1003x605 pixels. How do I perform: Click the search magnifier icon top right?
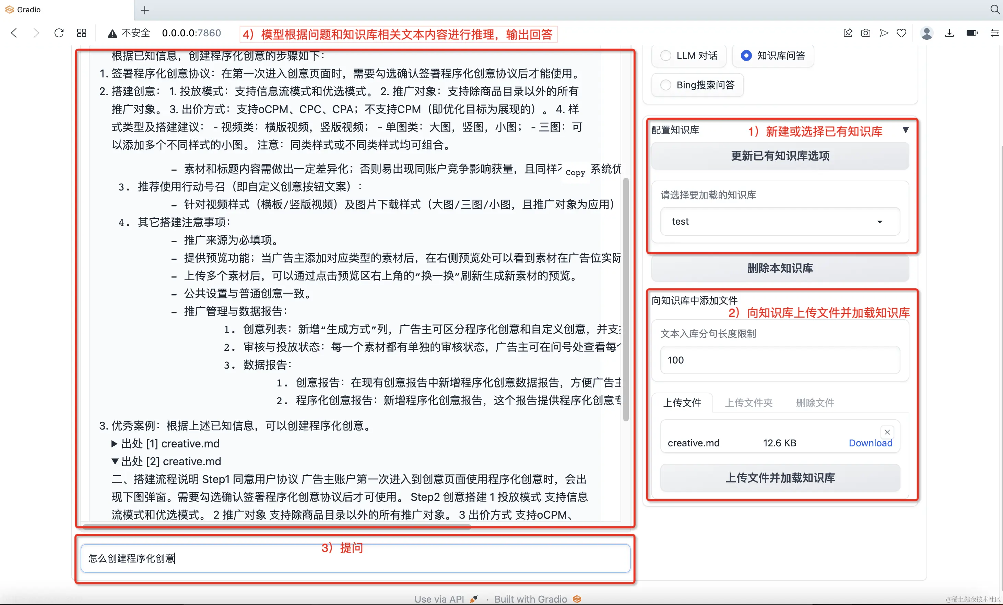coord(995,9)
